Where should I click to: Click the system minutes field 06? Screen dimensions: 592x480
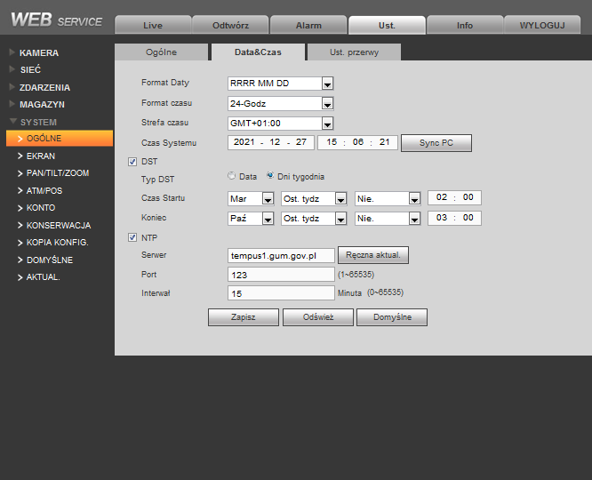[x=358, y=142]
